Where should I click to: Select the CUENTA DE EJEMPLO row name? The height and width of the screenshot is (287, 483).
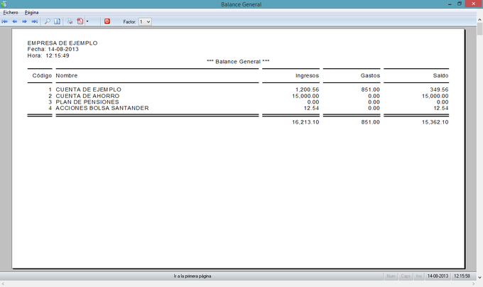[x=88, y=90]
